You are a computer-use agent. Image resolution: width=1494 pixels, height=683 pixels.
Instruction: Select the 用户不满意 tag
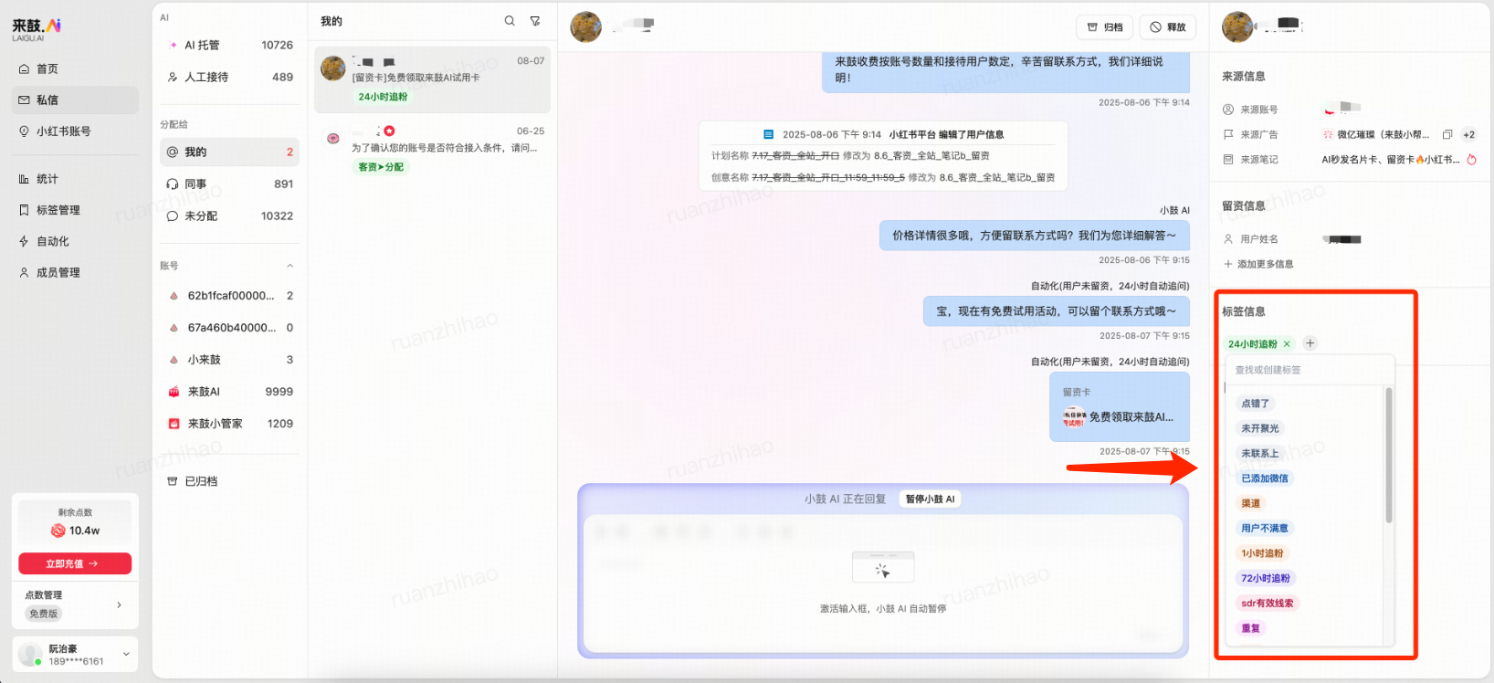point(1265,528)
